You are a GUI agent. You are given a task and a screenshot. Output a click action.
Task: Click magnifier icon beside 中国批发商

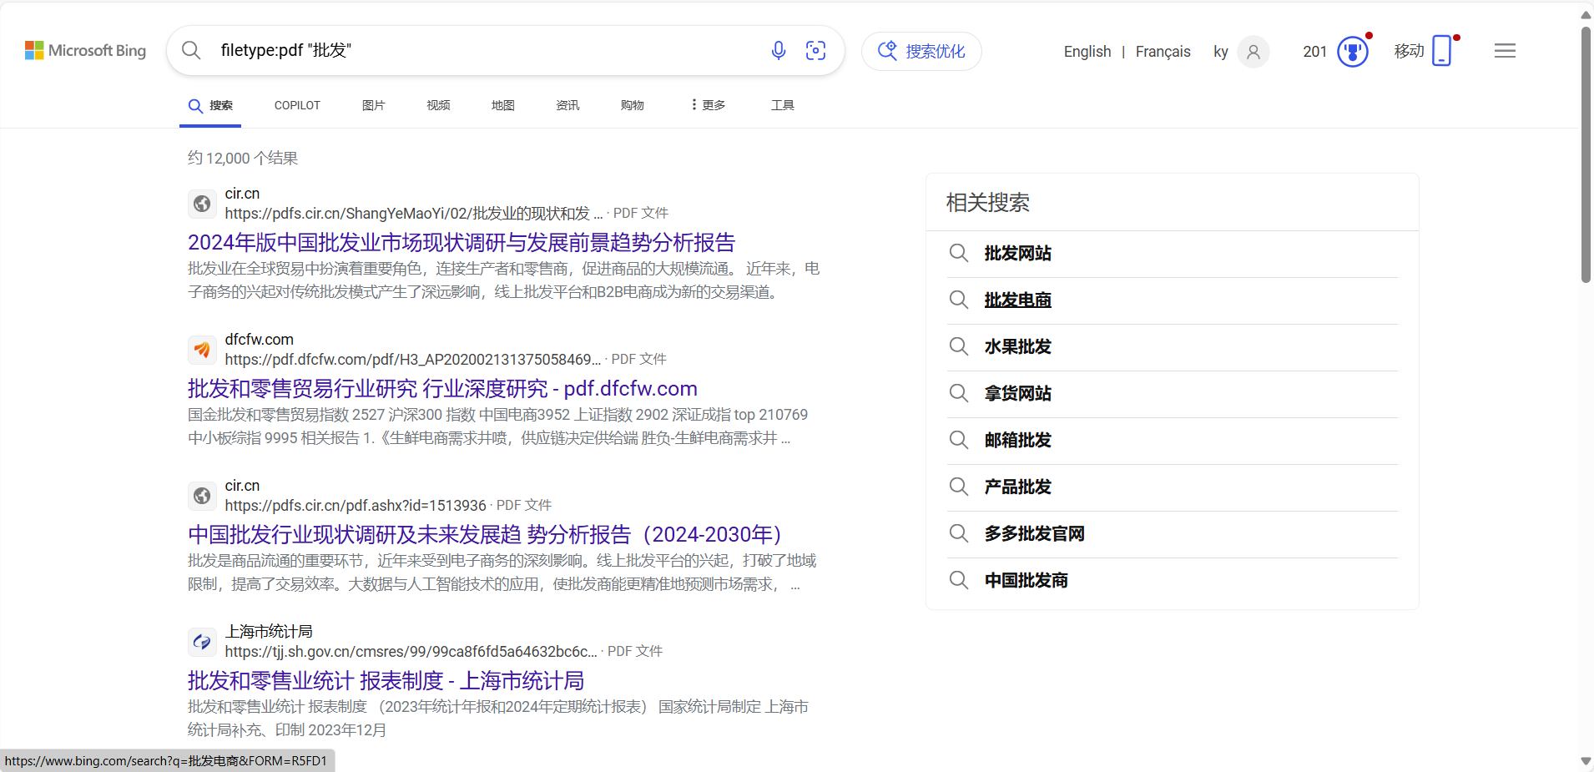tap(959, 581)
